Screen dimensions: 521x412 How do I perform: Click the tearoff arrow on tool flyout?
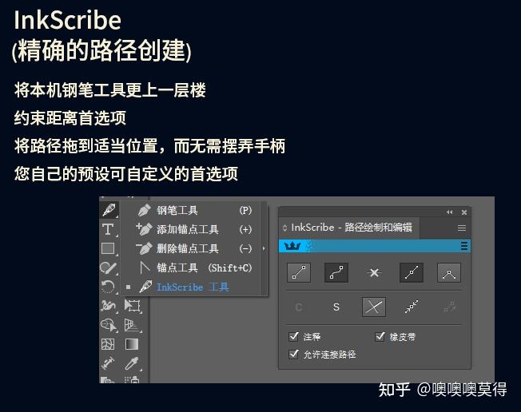[x=264, y=248]
